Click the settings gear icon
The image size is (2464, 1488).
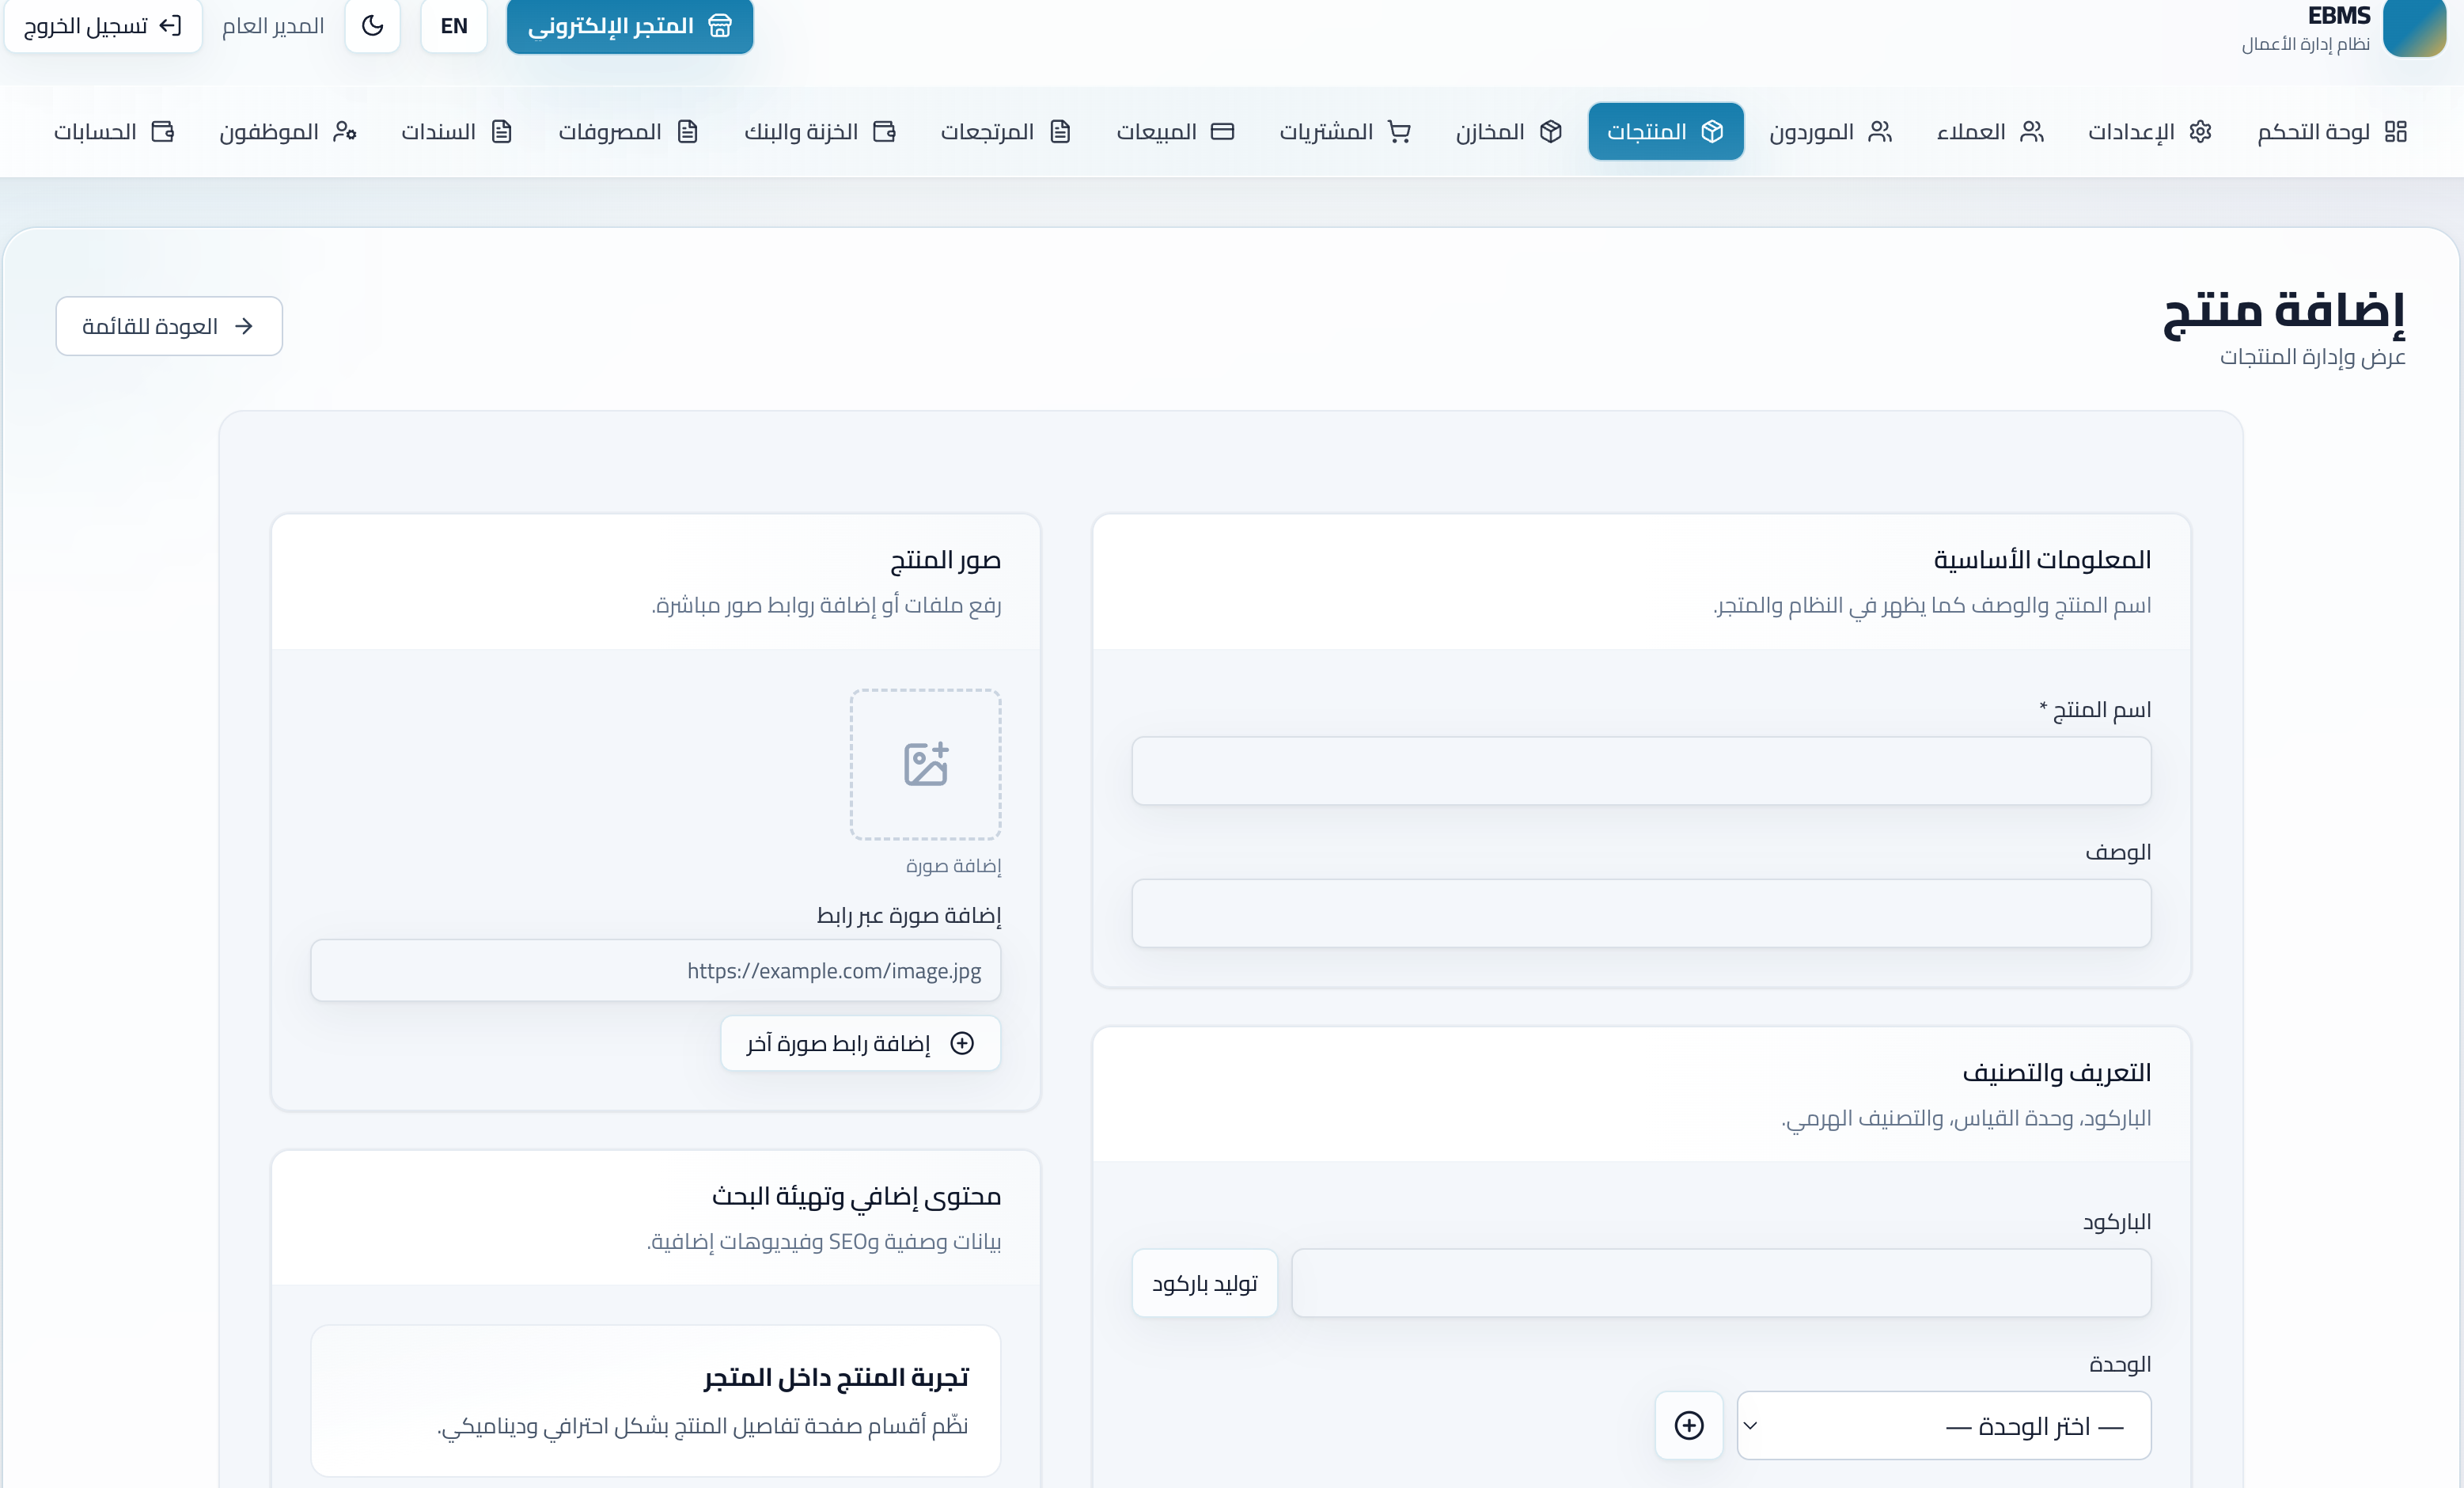coord(2200,132)
